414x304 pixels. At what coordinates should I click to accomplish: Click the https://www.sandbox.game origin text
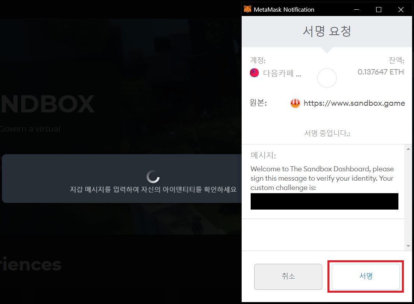(x=354, y=103)
